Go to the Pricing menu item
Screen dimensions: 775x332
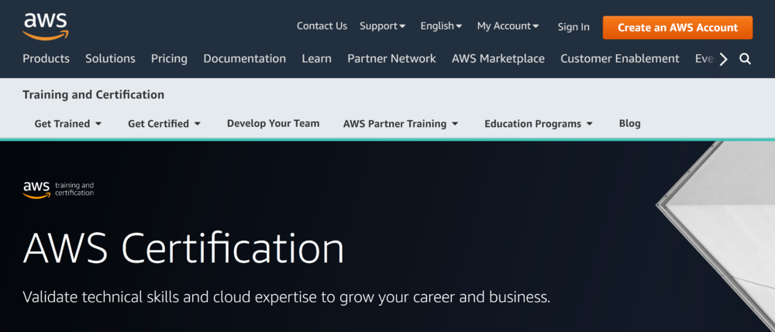tap(169, 59)
